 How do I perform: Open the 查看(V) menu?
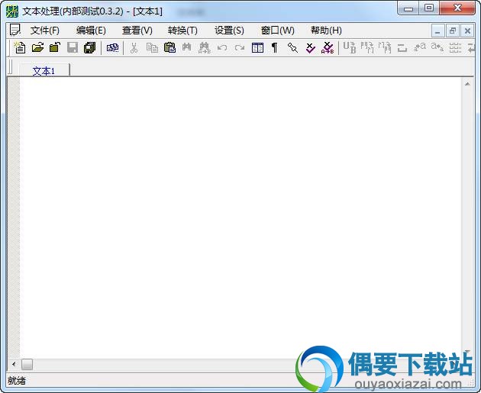[x=137, y=31]
